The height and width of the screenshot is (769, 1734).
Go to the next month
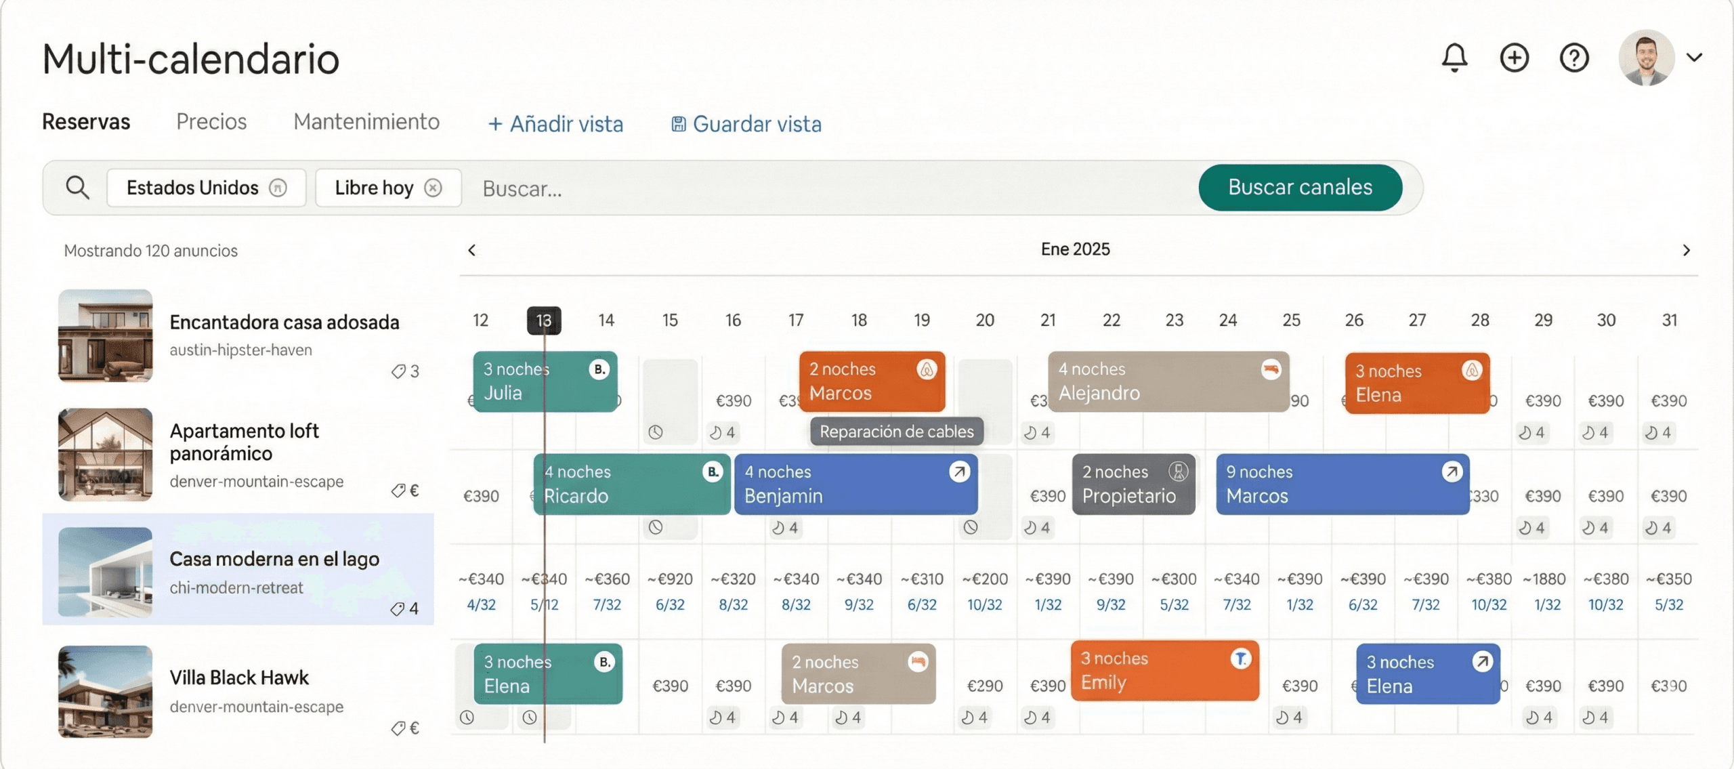(1686, 250)
